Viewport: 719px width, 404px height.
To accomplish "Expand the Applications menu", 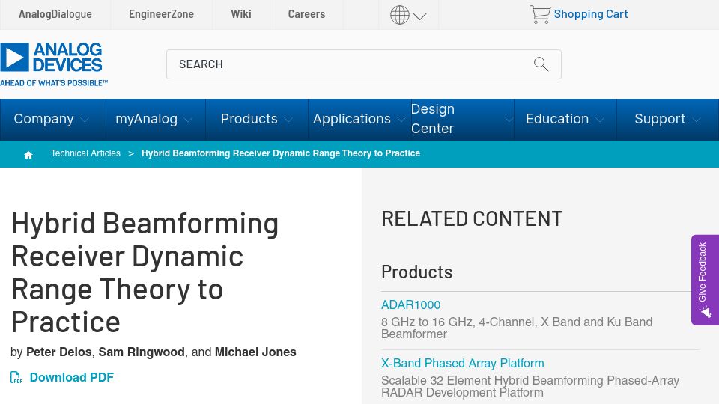I will tap(359, 119).
